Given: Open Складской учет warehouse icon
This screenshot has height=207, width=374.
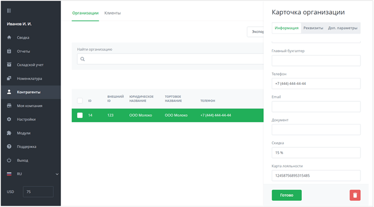Looking at the screenshot, I should pyautogui.click(x=9, y=65).
